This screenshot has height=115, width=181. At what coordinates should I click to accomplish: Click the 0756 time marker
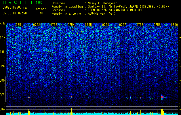(106, 25)
